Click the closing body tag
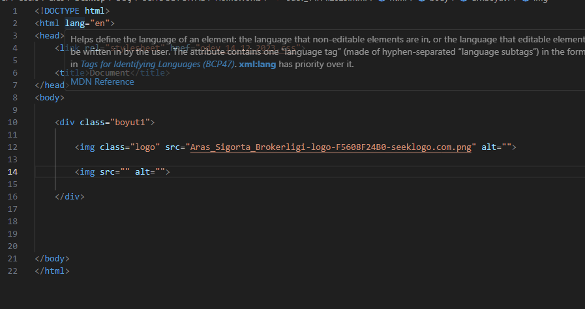This screenshot has width=585, height=309. click(52, 259)
